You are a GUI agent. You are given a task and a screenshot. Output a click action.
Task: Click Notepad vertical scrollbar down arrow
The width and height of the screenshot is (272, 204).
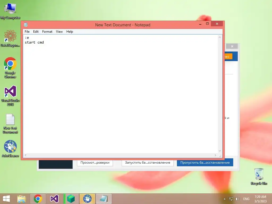[220, 151]
